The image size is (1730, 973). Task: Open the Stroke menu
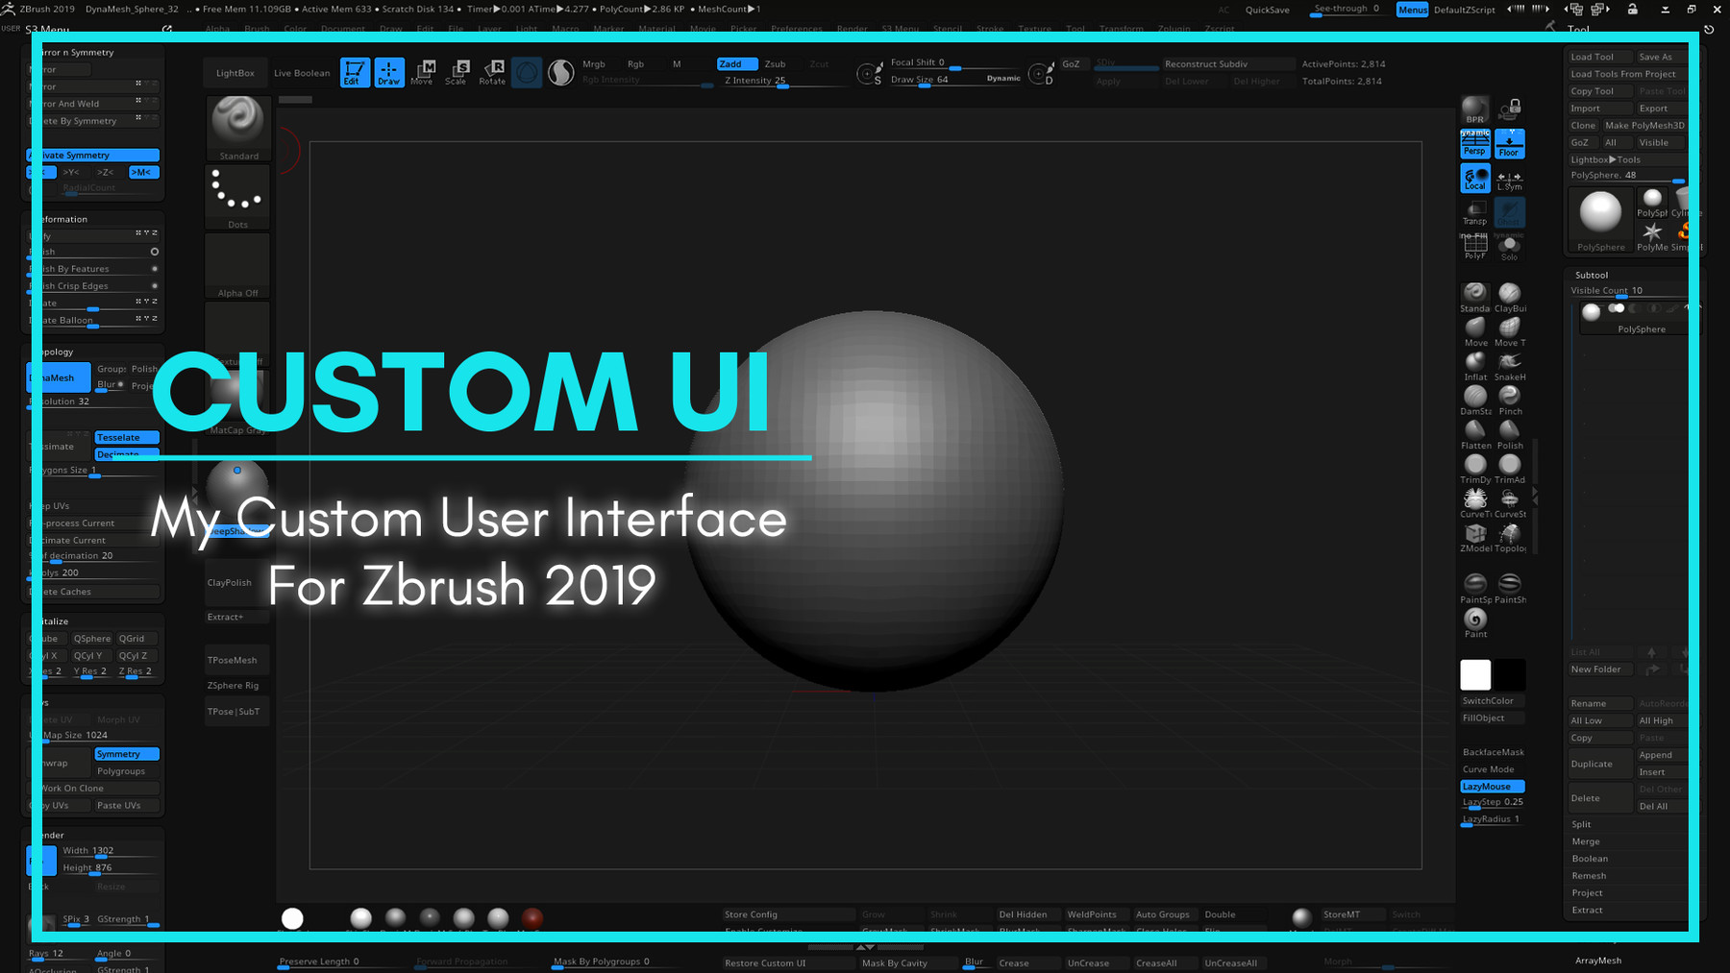coord(990,29)
